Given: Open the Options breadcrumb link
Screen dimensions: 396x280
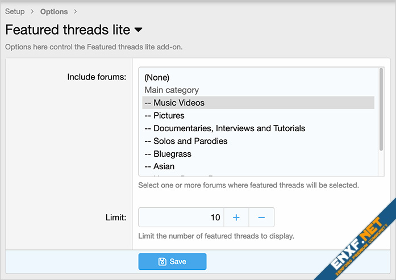Looking at the screenshot, I should pyautogui.click(x=54, y=11).
